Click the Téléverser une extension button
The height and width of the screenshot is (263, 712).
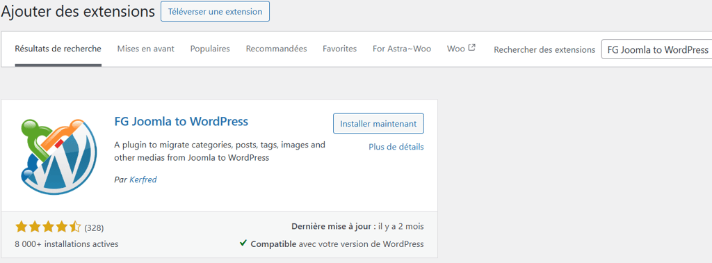coord(216,11)
